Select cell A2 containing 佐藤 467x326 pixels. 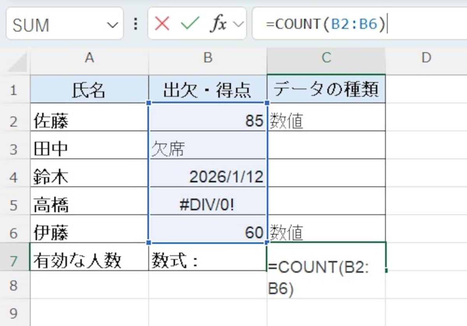point(90,118)
